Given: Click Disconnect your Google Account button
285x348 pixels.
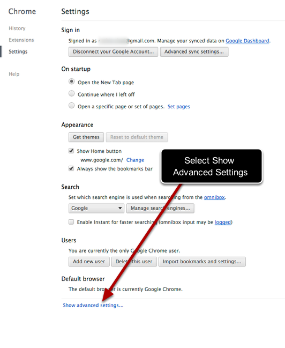Looking at the screenshot, I should click(x=113, y=51).
